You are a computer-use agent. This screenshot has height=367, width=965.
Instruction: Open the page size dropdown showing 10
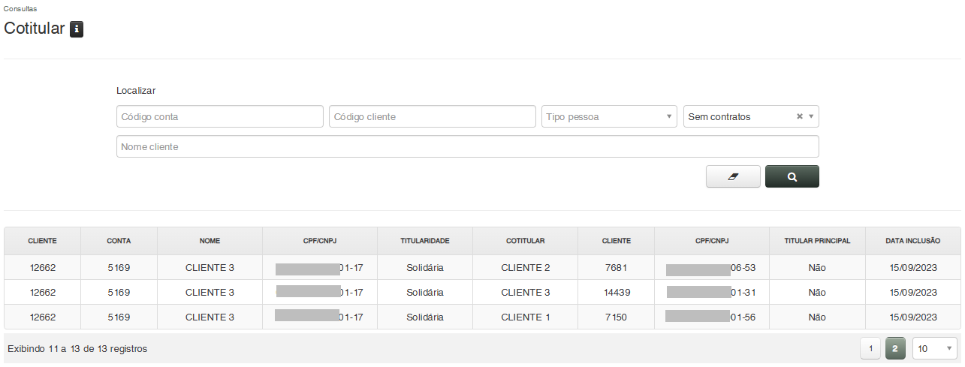[934, 348]
